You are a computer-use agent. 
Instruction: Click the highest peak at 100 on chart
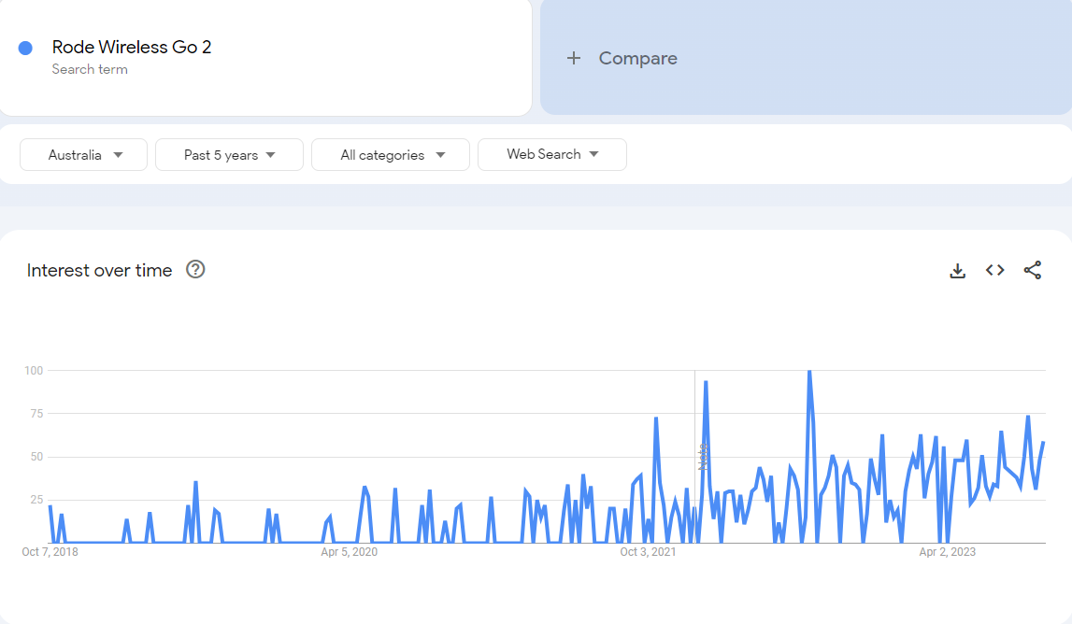pyautogui.click(x=809, y=372)
